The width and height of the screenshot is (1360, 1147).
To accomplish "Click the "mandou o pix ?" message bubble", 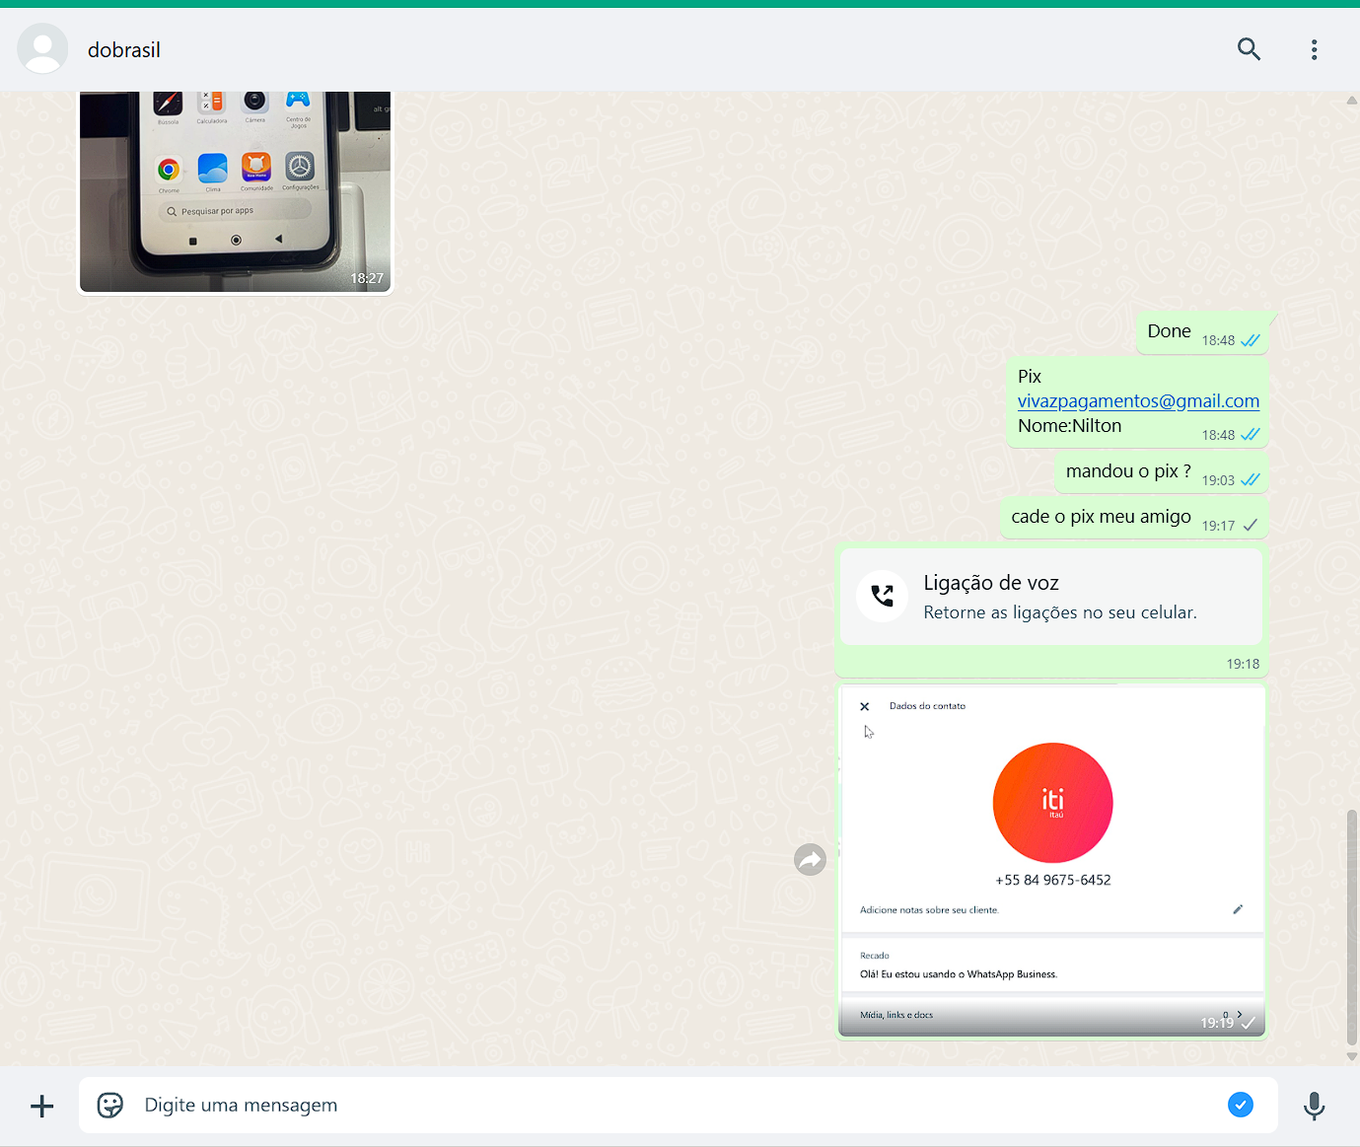I will point(1128,471).
